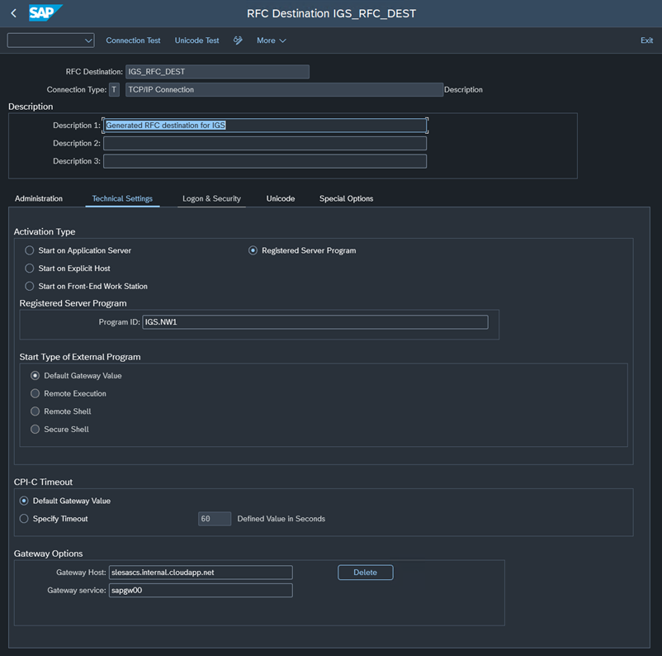This screenshot has height=656, width=662.
Task: Click the 'Start Type of External Program' heading
Action: coord(80,357)
